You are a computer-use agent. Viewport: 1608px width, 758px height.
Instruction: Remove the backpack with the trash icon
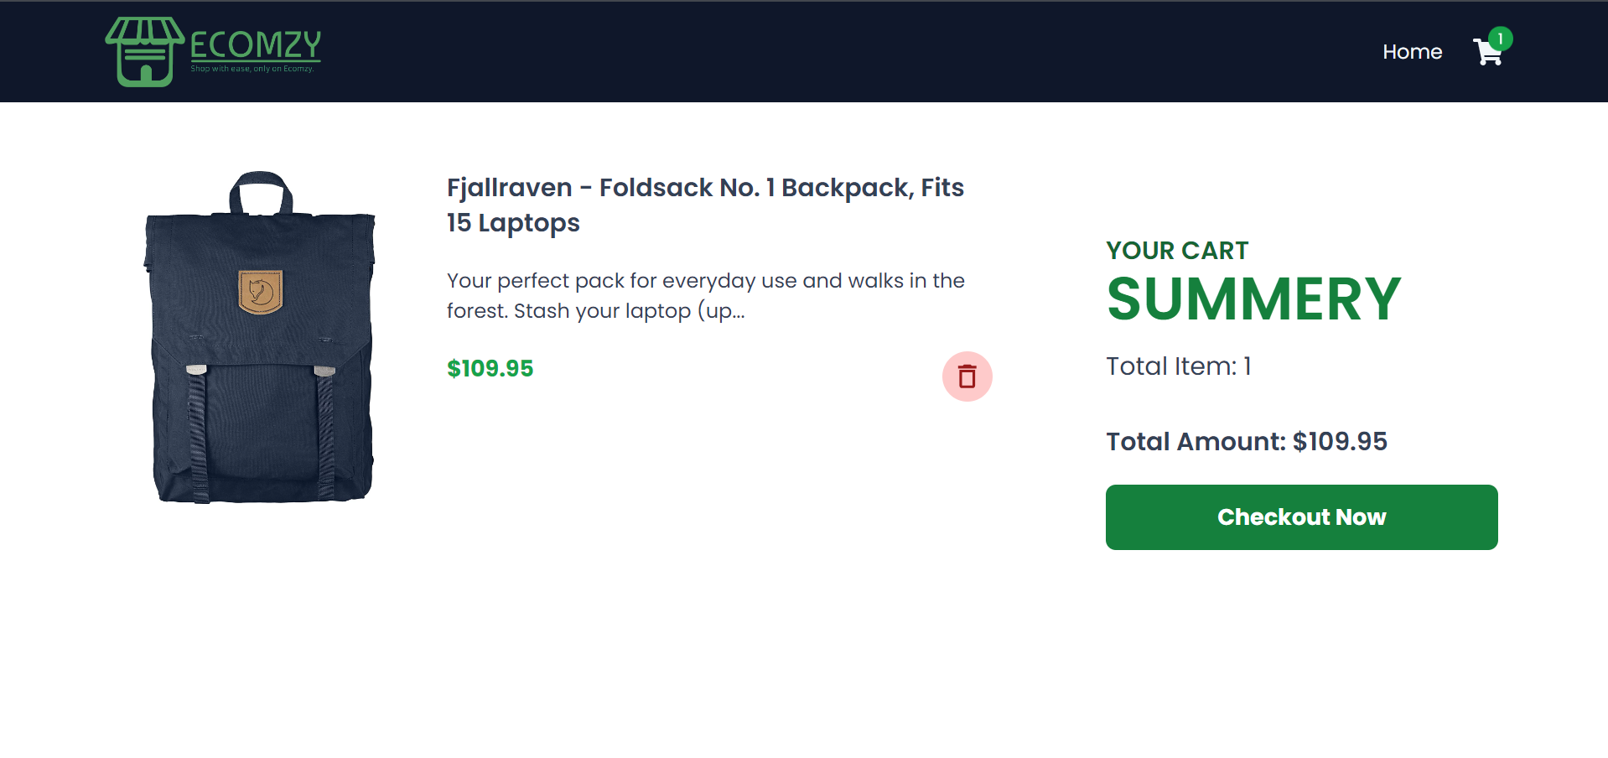coord(967,376)
